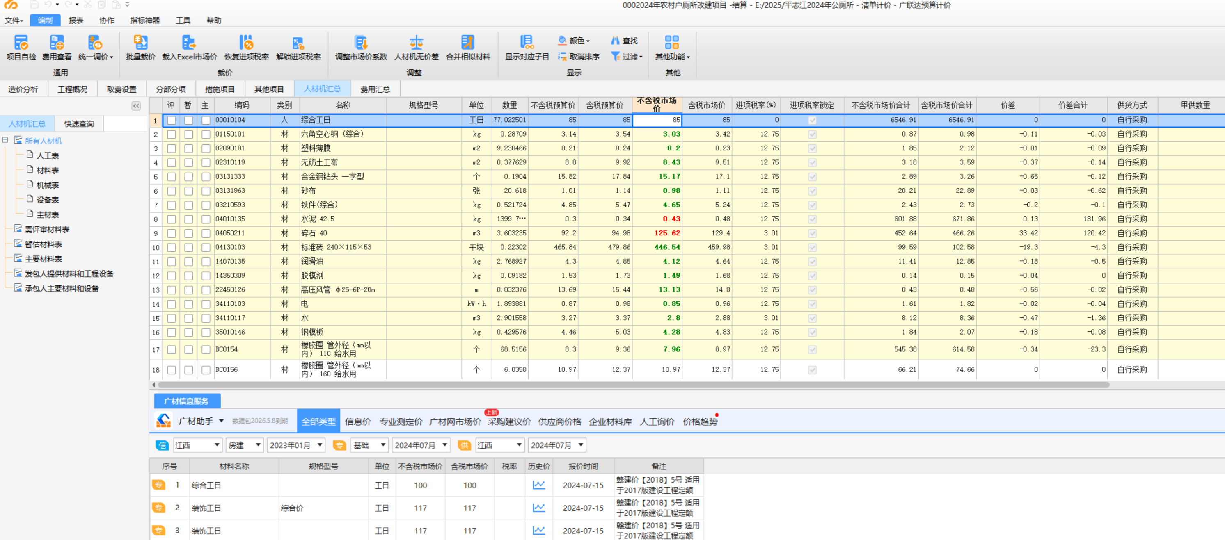Collapse the left panel with double-arrow button
Image resolution: width=1225 pixels, height=540 pixels.
pyautogui.click(x=136, y=106)
